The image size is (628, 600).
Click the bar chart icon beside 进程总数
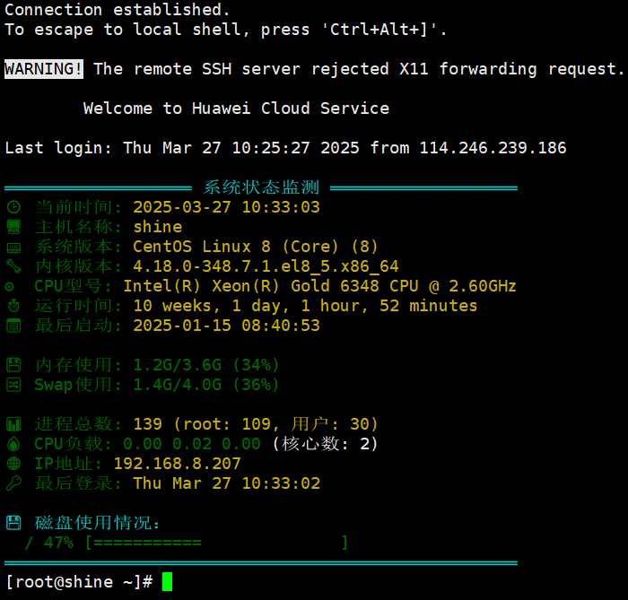13,424
